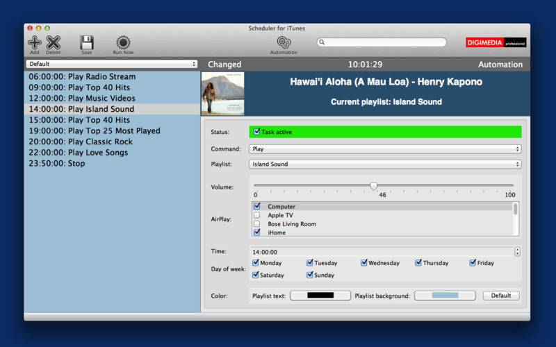Select the 23:50:00: Stop task

coord(112,163)
